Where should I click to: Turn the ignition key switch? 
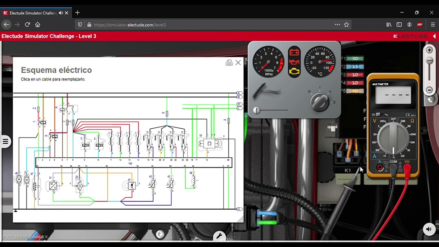320,102
